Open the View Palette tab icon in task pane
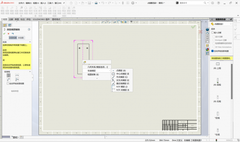This screenshot has height=142, width=240. (x=208, y=46)
